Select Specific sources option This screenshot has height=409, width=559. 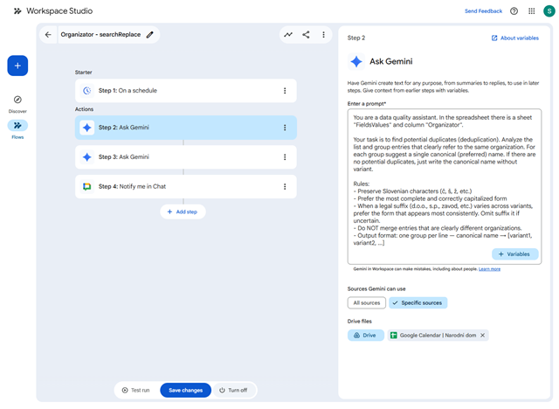(418, 302)
